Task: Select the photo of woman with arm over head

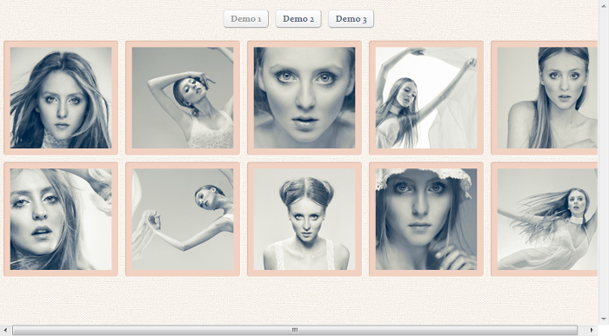Action: (x=183, y=97)
